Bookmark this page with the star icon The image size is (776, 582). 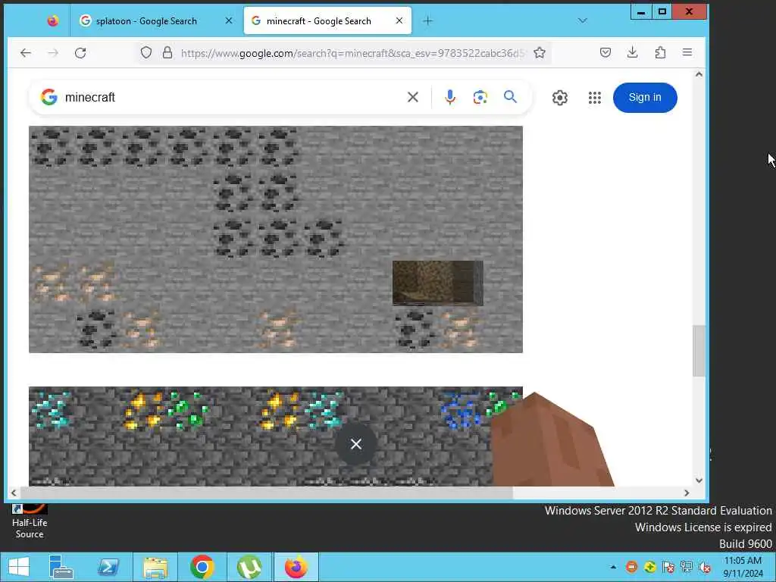(540, 52)
